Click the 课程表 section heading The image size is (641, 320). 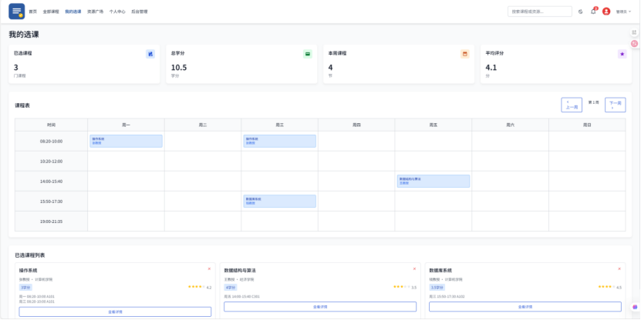click(x=22, y=105)
